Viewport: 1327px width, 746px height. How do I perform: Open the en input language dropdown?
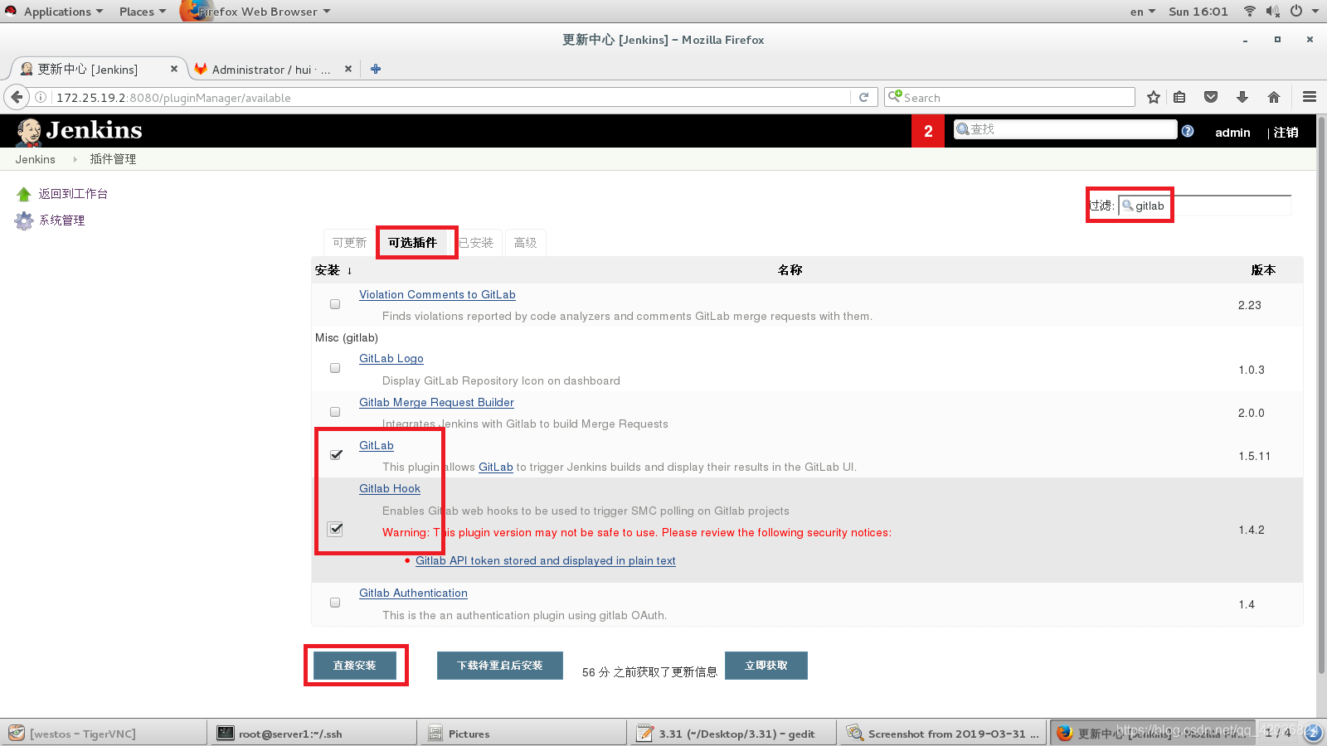pos(1142,11)
